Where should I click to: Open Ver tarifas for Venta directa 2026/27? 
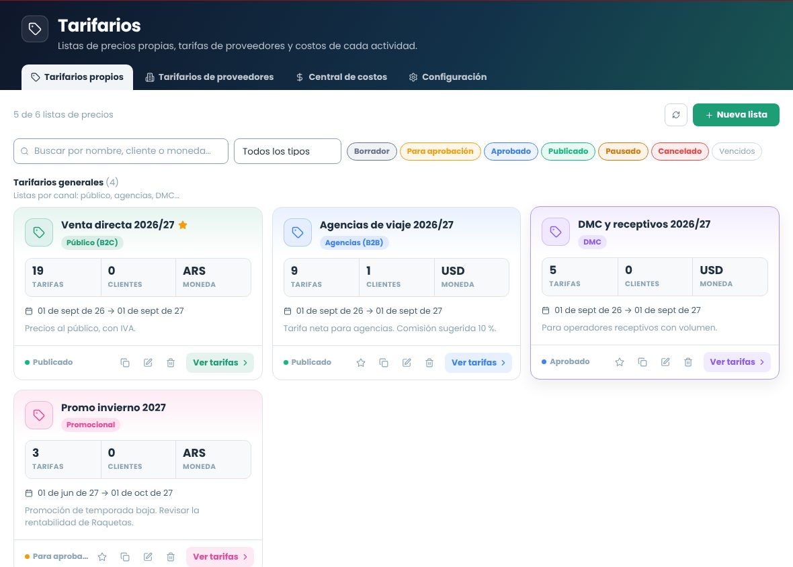click(220, 362)
